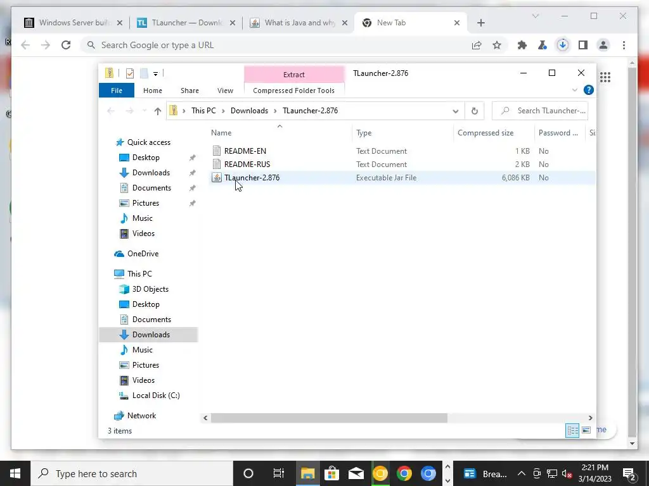Open Google apps grid icon
The image size is (649, 486).
point(605,77)
